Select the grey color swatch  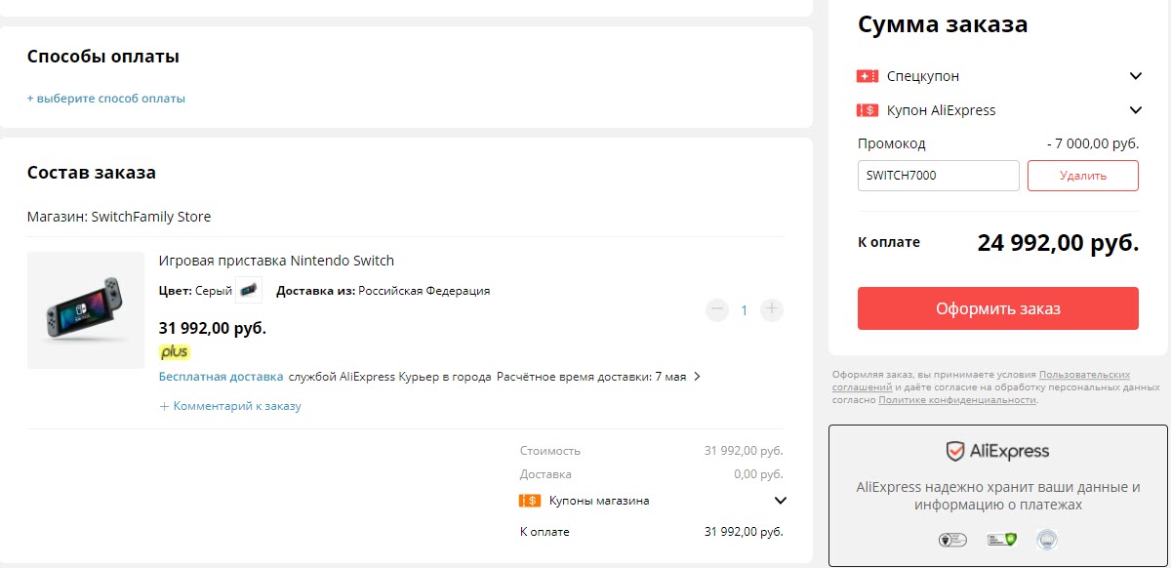249,290
